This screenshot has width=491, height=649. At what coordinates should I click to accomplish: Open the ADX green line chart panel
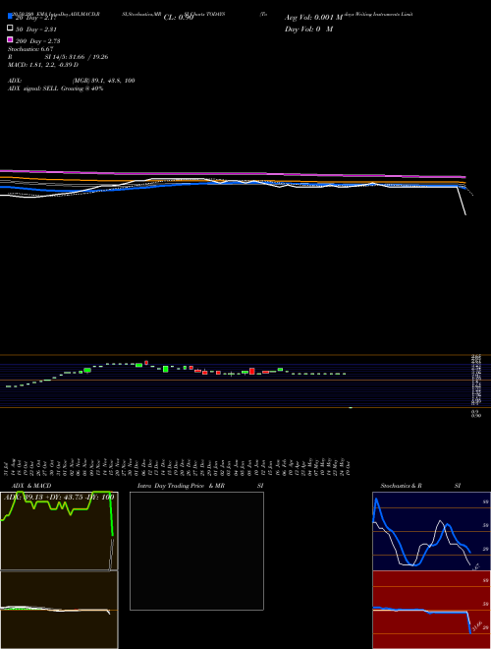point(59,531)
